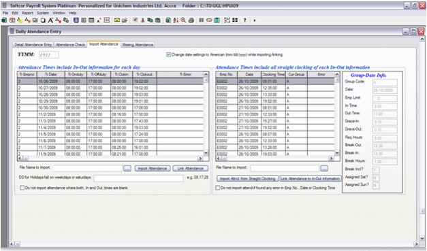Click the Copy icon next to scissors
The image size is (427, 251).
(x=150, y=20)
